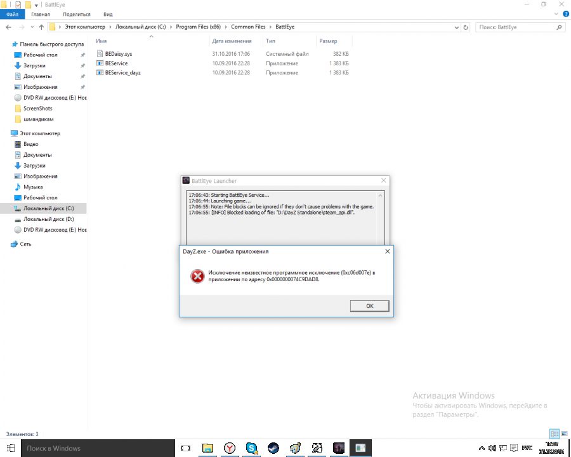Select Этот компьютер in the navigation pane
Viewport: 571px width, 457px height.
(40, 133)
